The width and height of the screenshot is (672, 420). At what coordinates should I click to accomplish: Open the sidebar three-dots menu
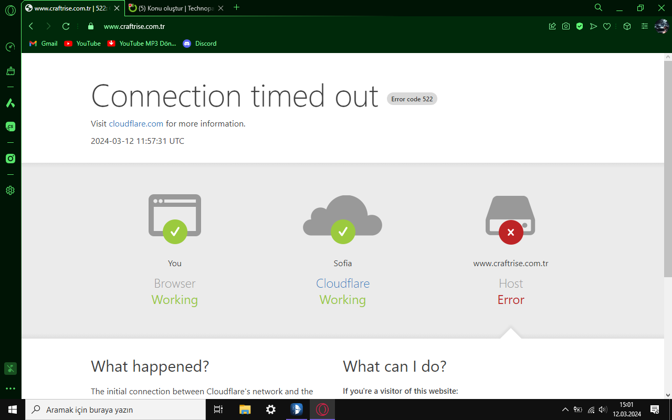[10, 389]
